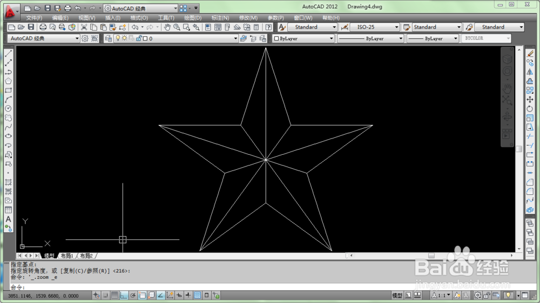Expand the multileader style Standard dropdown
540x303 pixels.
(x=500, y=27)
